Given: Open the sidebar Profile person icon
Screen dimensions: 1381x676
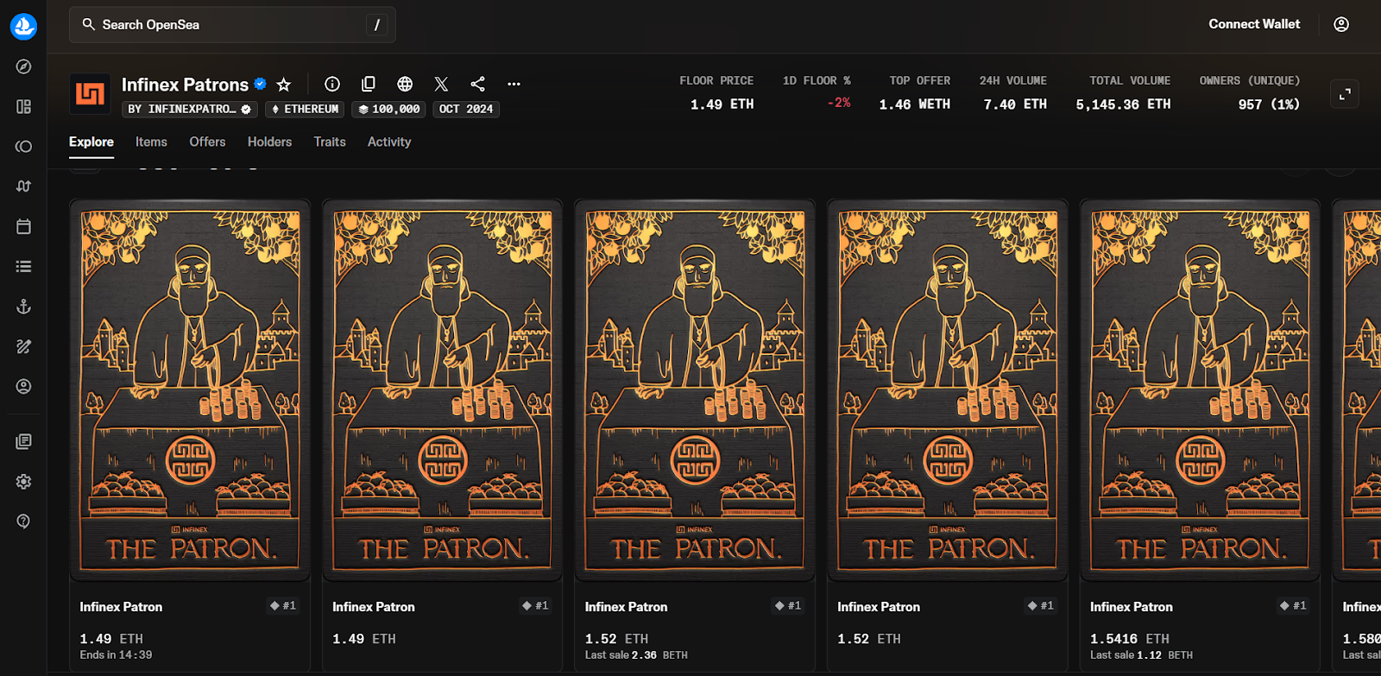Looking at the screenshot, I should click(x=23, y=386).
